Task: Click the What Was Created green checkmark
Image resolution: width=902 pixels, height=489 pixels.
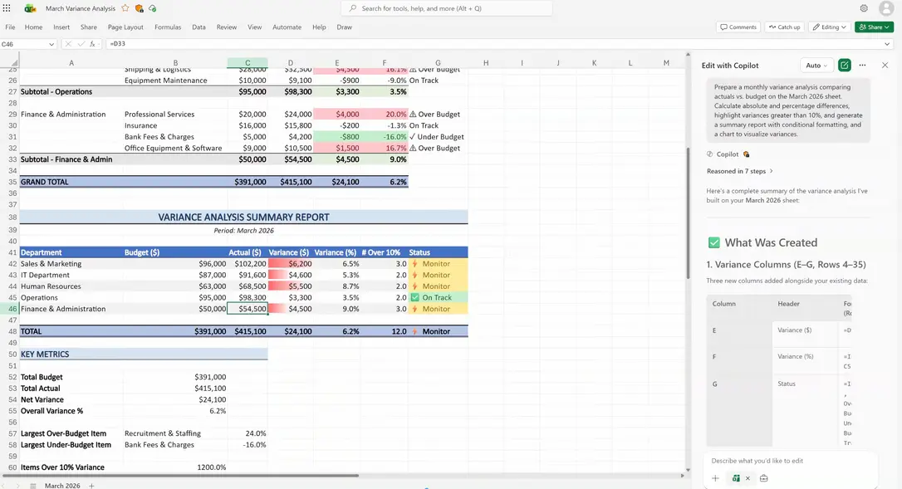Action: tap(714, 242)
